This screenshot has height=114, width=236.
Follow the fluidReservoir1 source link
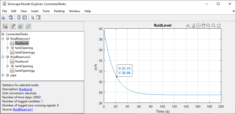click(23, 109)
